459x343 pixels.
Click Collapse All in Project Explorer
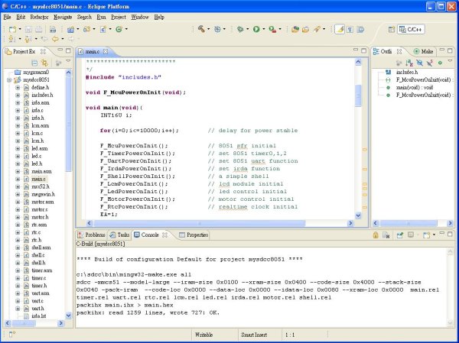pyautogui.click(x=34, y=63)
